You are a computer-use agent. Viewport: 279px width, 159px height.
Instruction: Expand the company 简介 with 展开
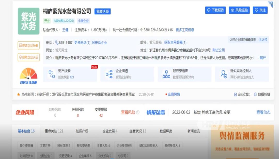(x=263, y=58)
